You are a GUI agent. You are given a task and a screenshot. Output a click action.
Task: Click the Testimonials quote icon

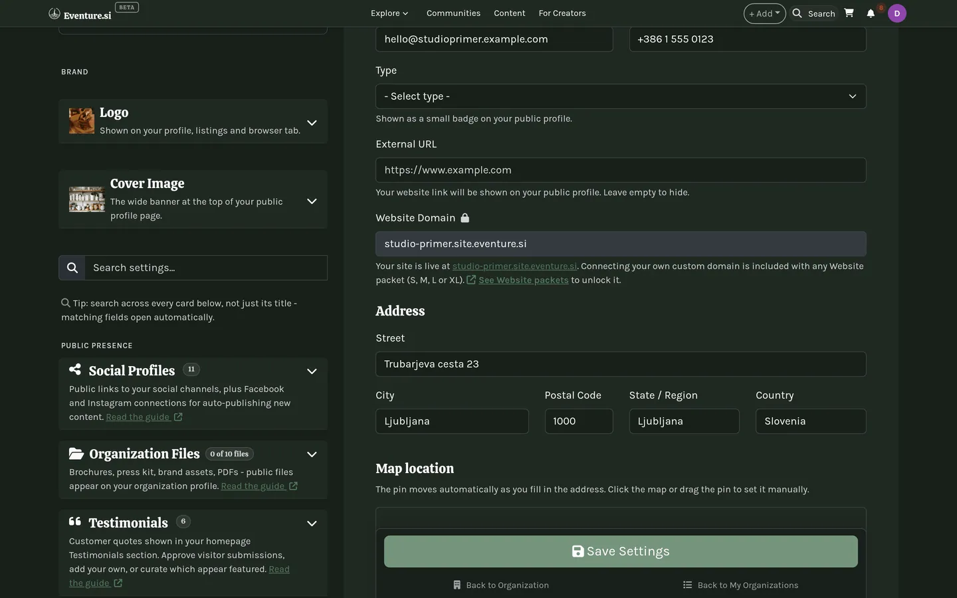[x=75, y=522]
